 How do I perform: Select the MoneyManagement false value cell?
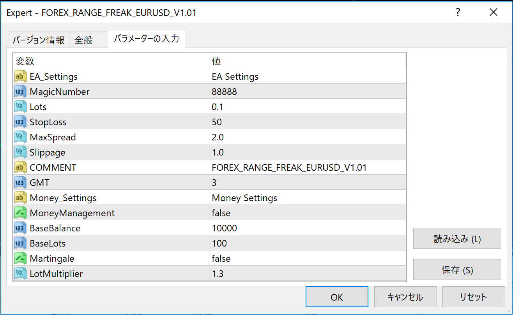coord(307,213)
